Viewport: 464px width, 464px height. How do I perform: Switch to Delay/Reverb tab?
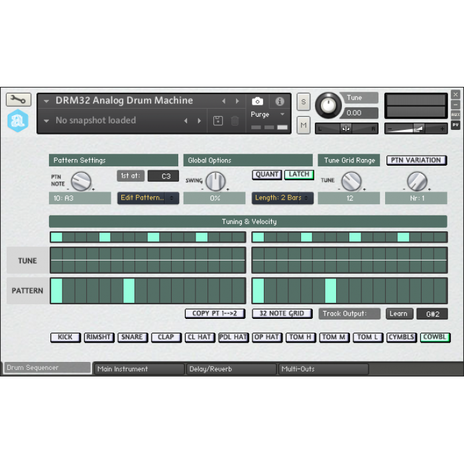[231, 369]
